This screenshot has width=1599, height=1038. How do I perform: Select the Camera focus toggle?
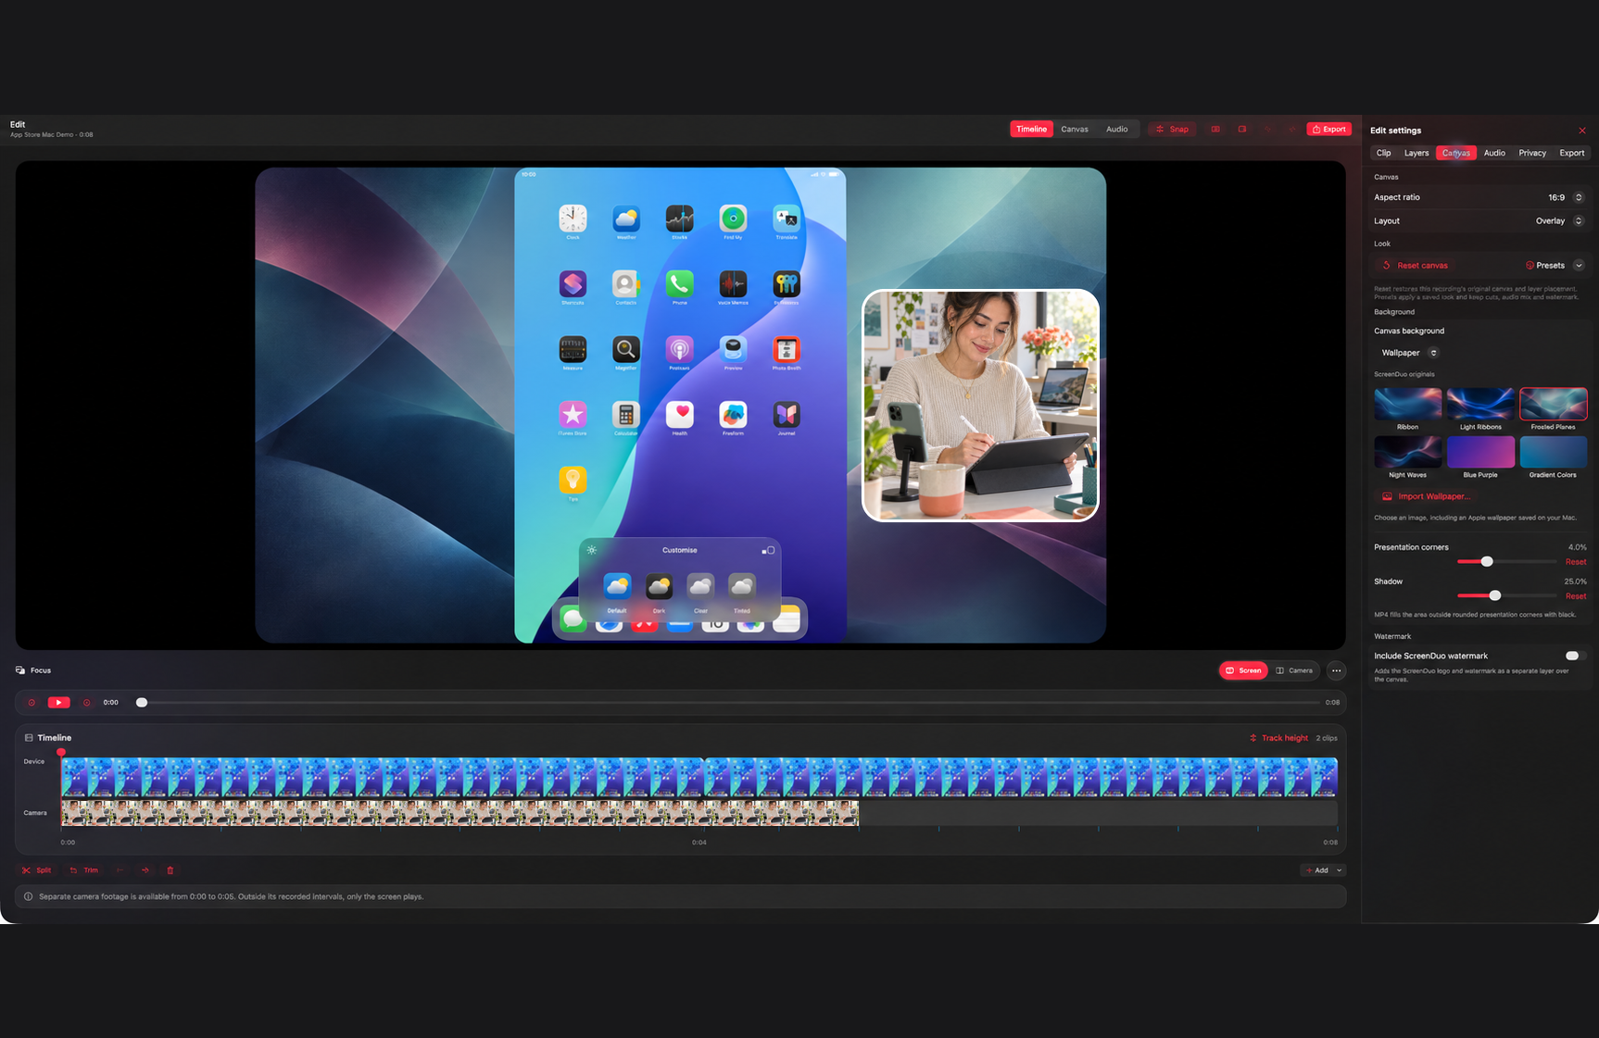pyautogui.click(x=1294, y=670)
